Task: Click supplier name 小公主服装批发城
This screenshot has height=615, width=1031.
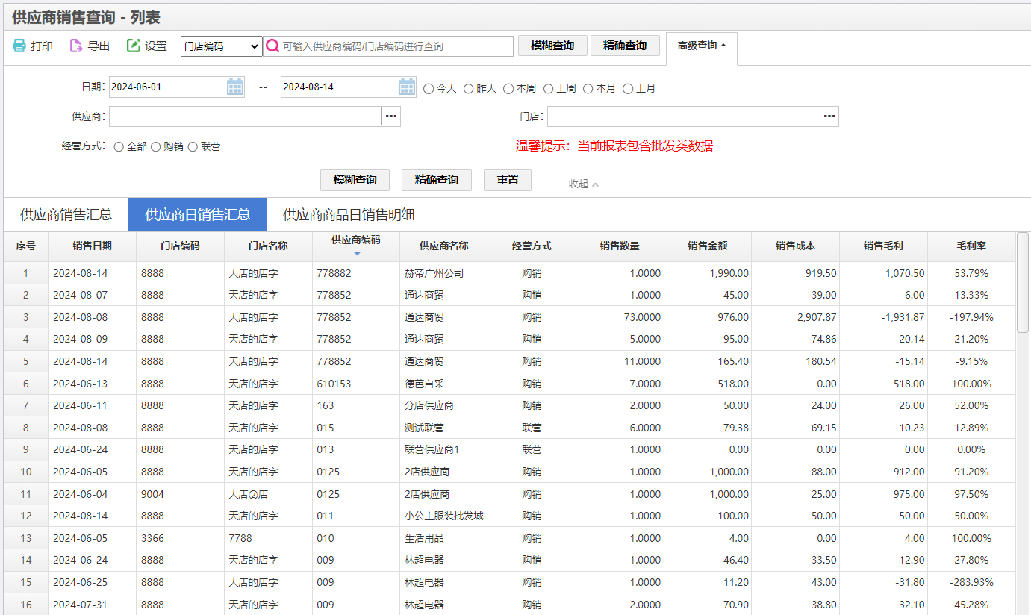Action: coord(443,516)
